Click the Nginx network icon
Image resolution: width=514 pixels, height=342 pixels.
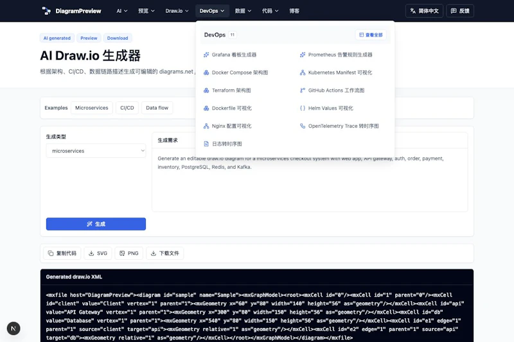tap(206, 126)
